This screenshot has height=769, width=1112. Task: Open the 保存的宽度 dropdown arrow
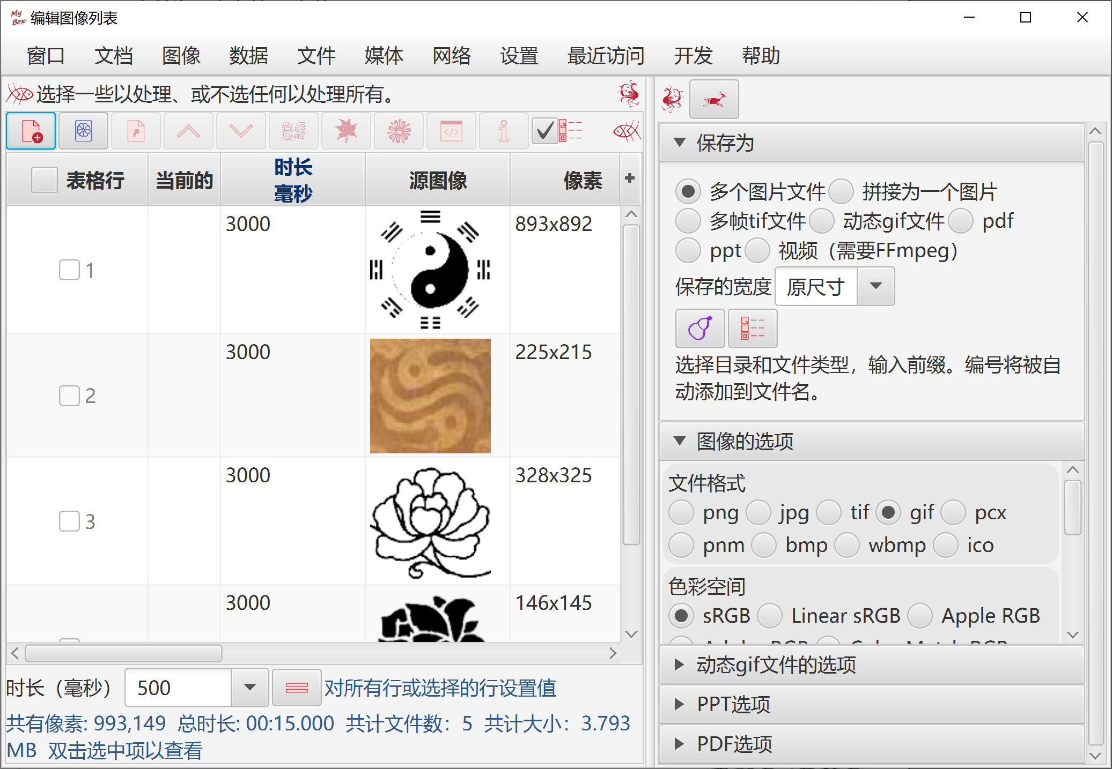[x=875, y=286]
